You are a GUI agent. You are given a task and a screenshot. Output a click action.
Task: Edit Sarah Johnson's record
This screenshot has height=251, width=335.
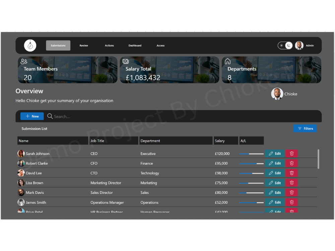275,154
